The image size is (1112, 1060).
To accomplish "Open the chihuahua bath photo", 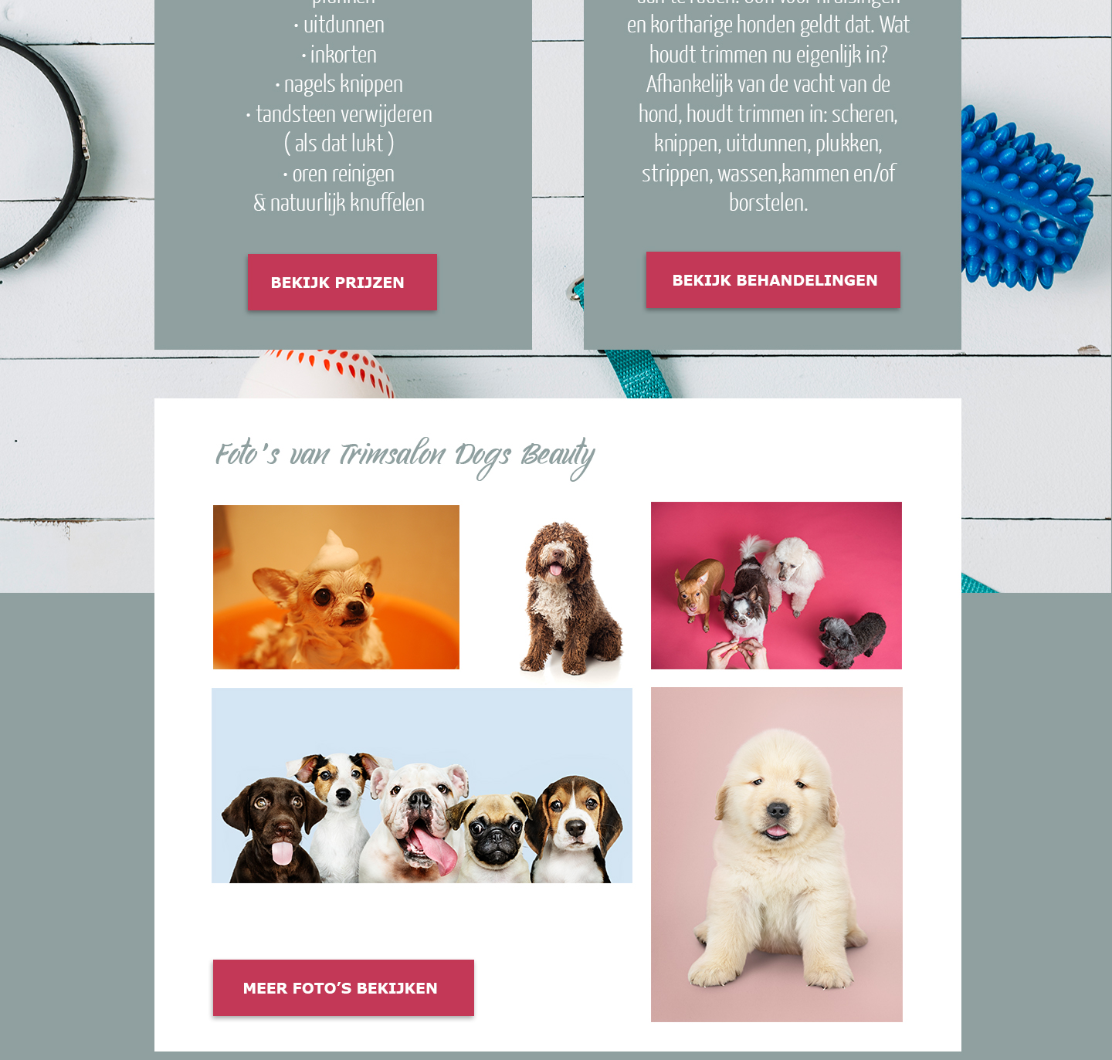I will click(336, 587).
